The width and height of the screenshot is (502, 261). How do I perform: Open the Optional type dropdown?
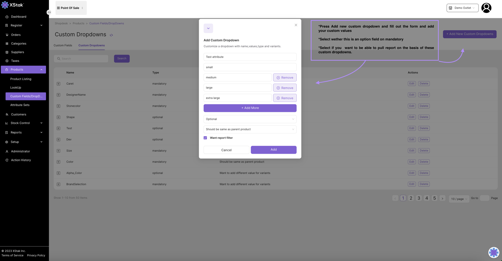pos(250,119)
